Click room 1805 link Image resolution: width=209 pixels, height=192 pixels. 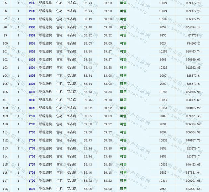point(32,76)
